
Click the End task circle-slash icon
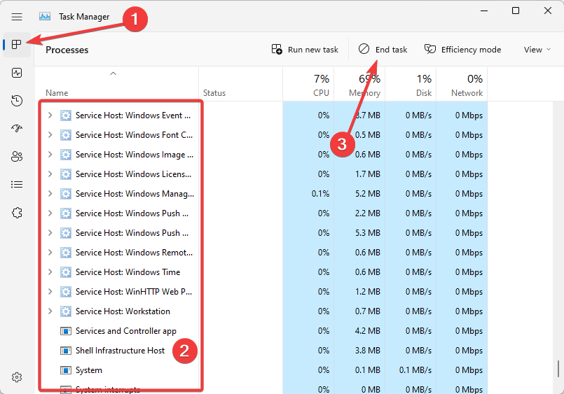(364, 49)
